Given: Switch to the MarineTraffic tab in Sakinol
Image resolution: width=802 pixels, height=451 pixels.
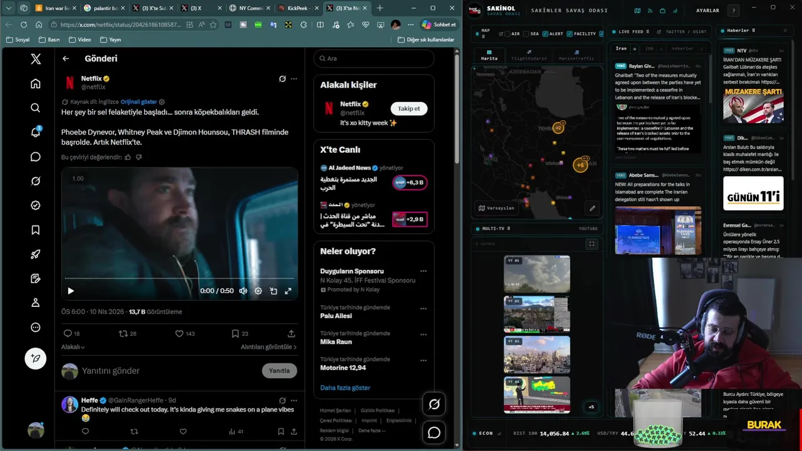Looking at the screenshot, I should [576, 55].
